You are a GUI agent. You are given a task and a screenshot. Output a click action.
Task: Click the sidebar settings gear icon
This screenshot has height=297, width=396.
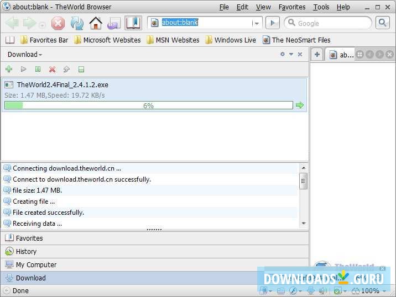283,54
